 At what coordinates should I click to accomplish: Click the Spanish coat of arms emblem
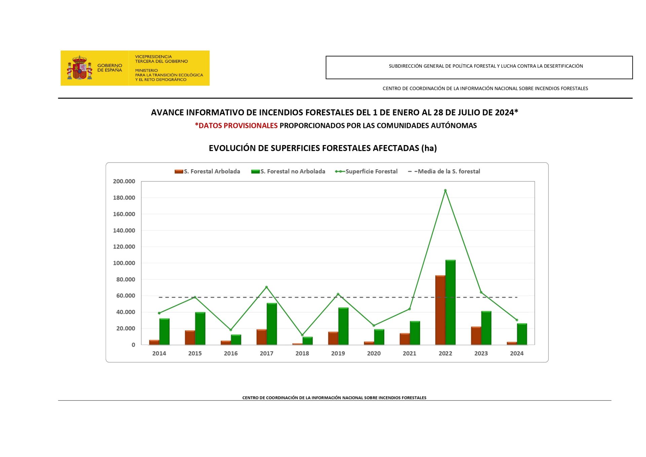[79, 68]
